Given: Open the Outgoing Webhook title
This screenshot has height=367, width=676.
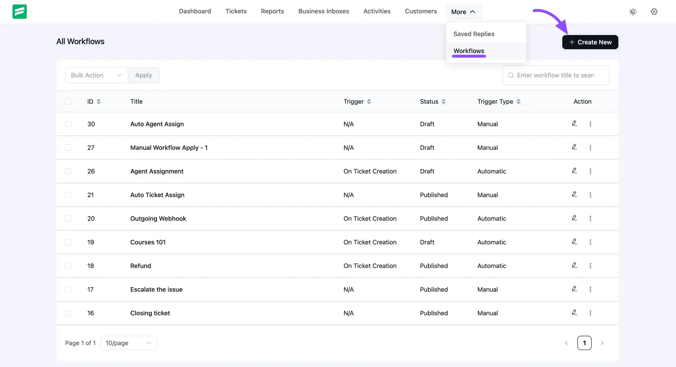Looking at the screenshot, I should [158, 218].
